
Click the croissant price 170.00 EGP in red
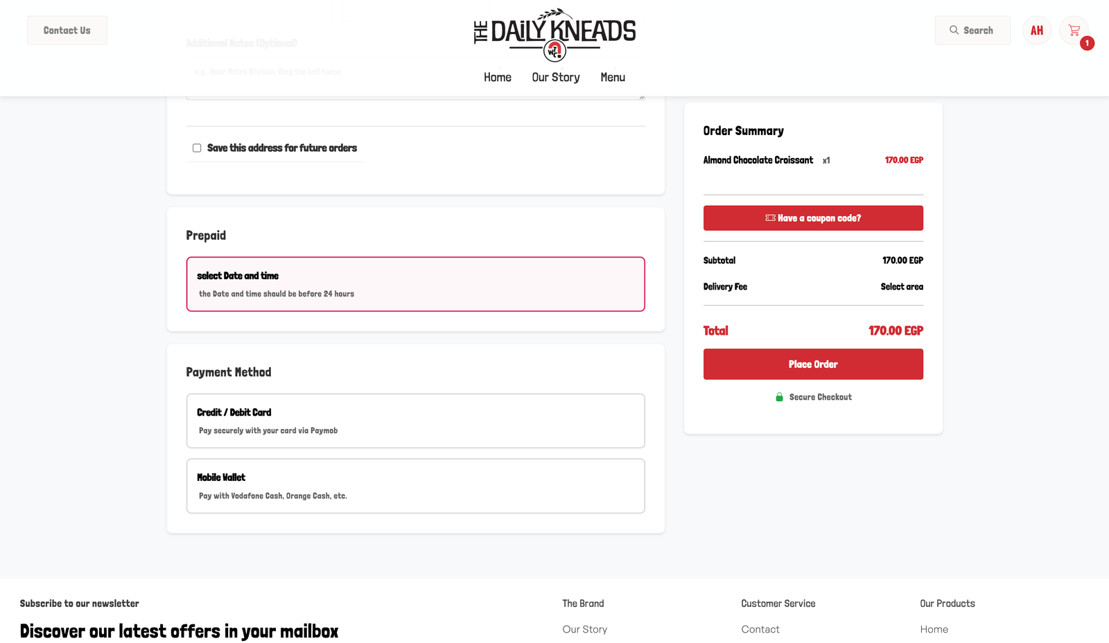[904, 160]
